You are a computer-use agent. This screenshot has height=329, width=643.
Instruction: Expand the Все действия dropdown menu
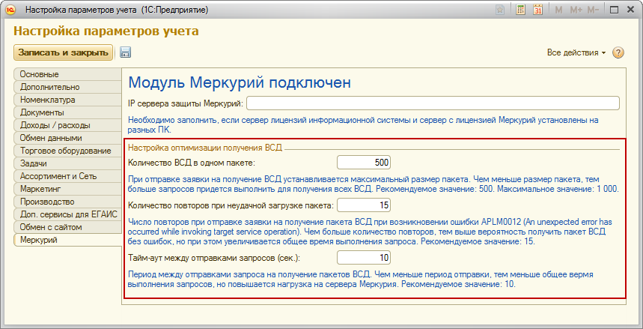tap(576, 53)
